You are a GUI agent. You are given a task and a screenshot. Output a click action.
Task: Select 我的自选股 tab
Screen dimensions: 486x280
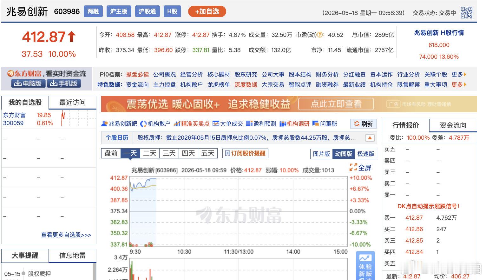(25, 103)
